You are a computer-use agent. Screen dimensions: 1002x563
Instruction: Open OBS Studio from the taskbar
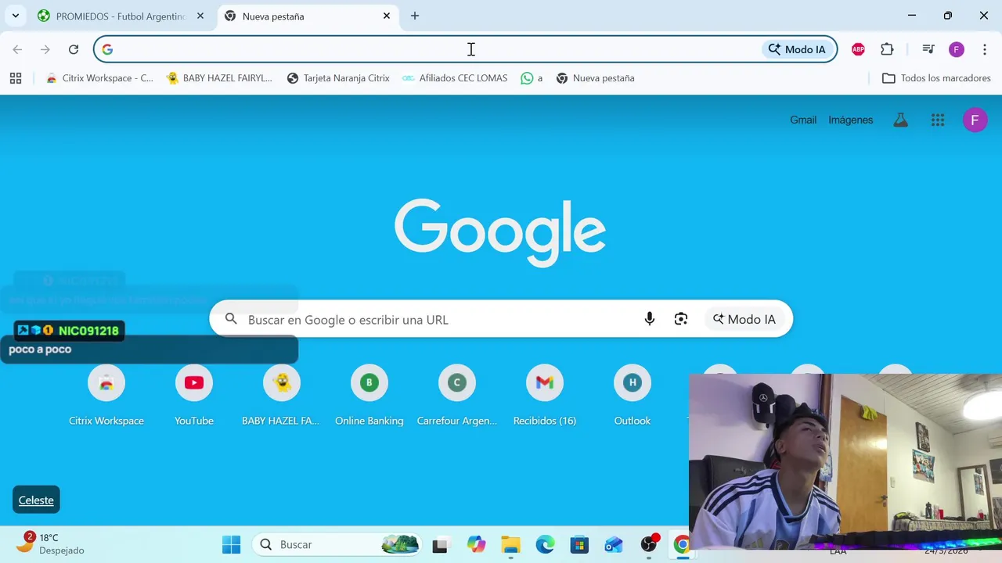pyautogui.click(x=649, y=544)
